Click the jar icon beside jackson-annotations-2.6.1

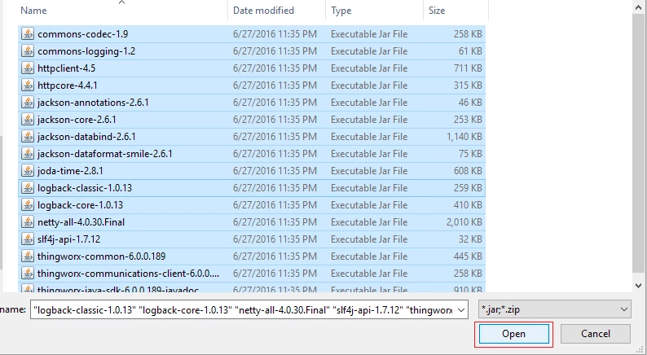28,103
